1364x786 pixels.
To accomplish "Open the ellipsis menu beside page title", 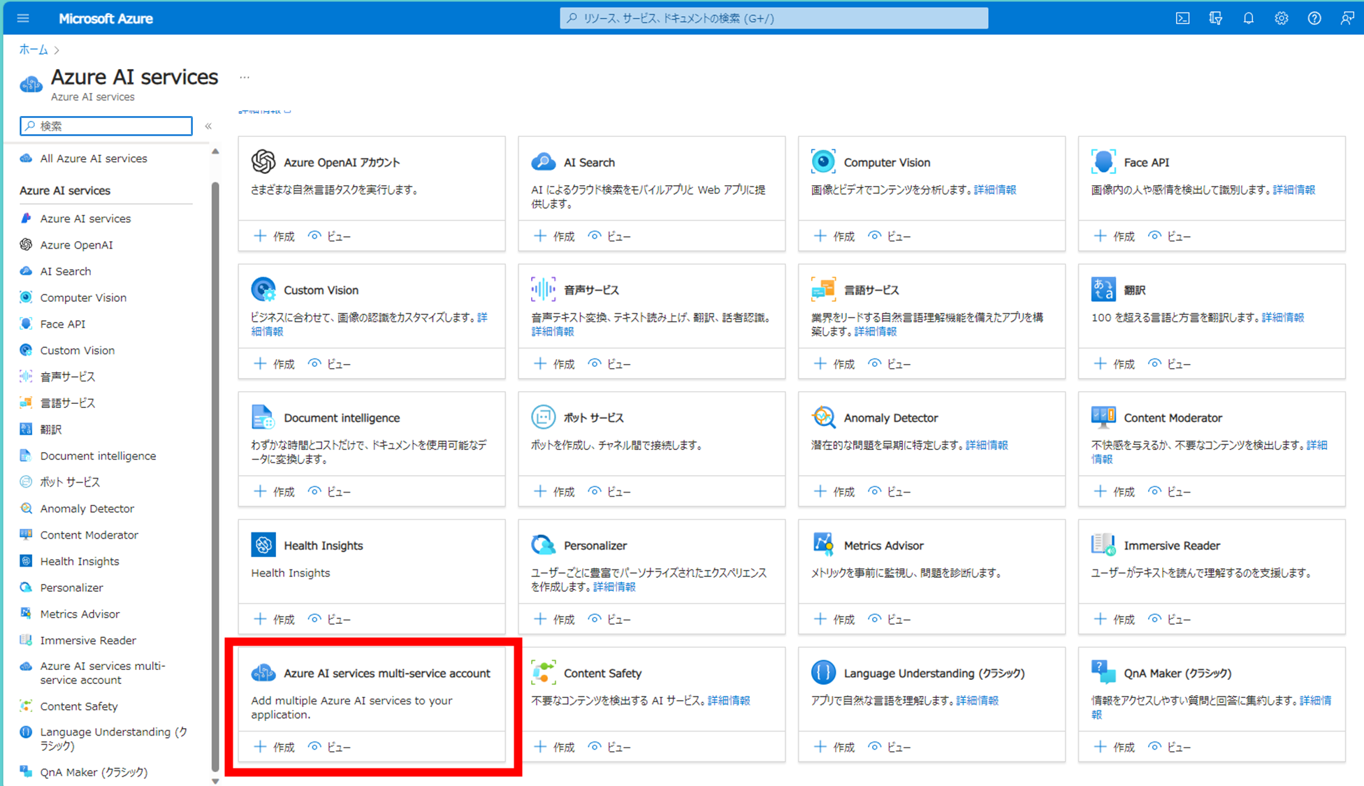I will 244,78.
